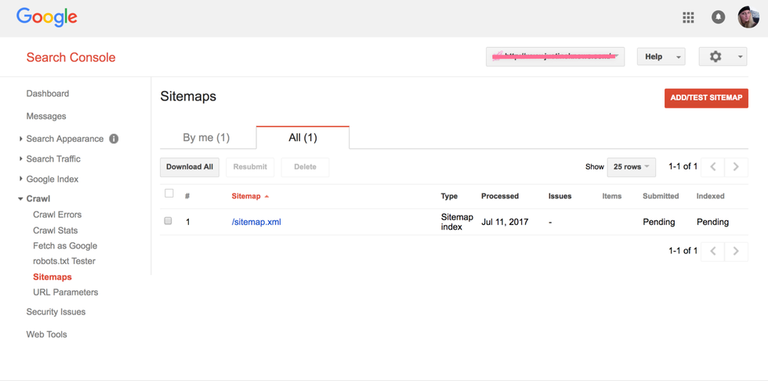Click the ADD/TEST SITEMAP button
Screen dimensions: 768x381
[x=706, y=98]
